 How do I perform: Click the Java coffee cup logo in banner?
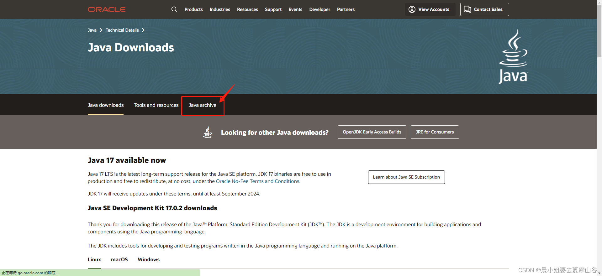click(513, 56)
